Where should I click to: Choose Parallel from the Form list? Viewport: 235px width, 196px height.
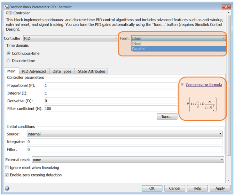click(179, 49)
